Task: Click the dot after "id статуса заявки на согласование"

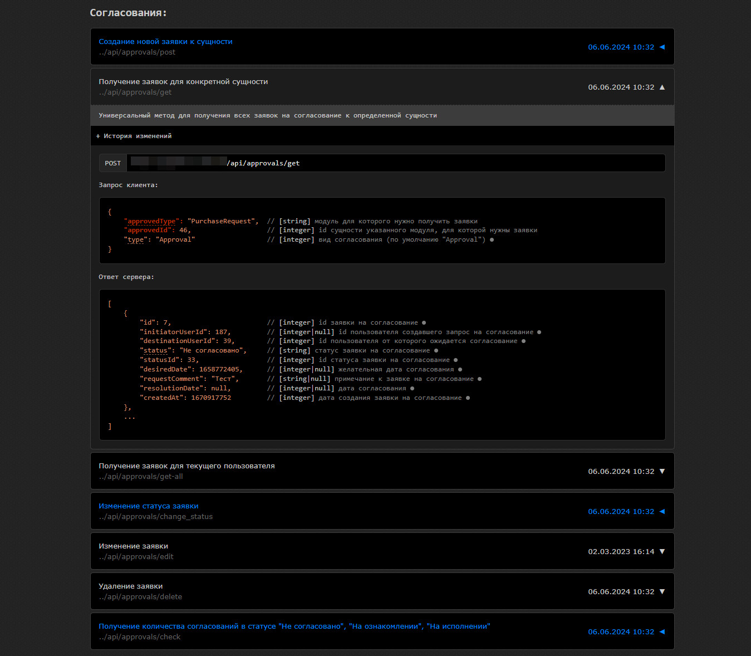Action: [x=456, y=360]
